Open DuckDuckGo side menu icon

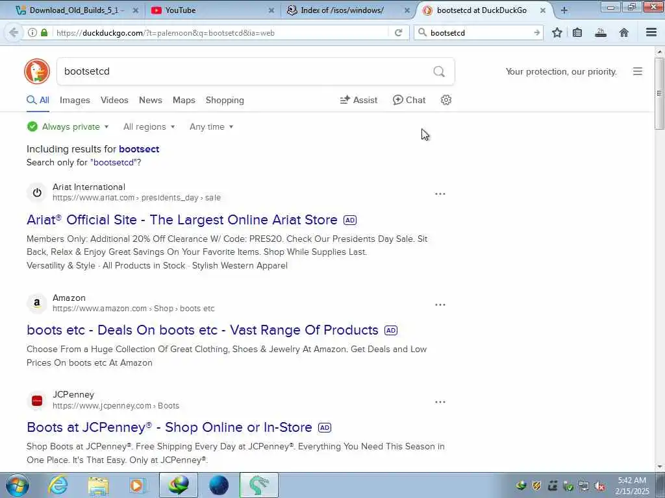pyautogui.click(x=638, y=71)
